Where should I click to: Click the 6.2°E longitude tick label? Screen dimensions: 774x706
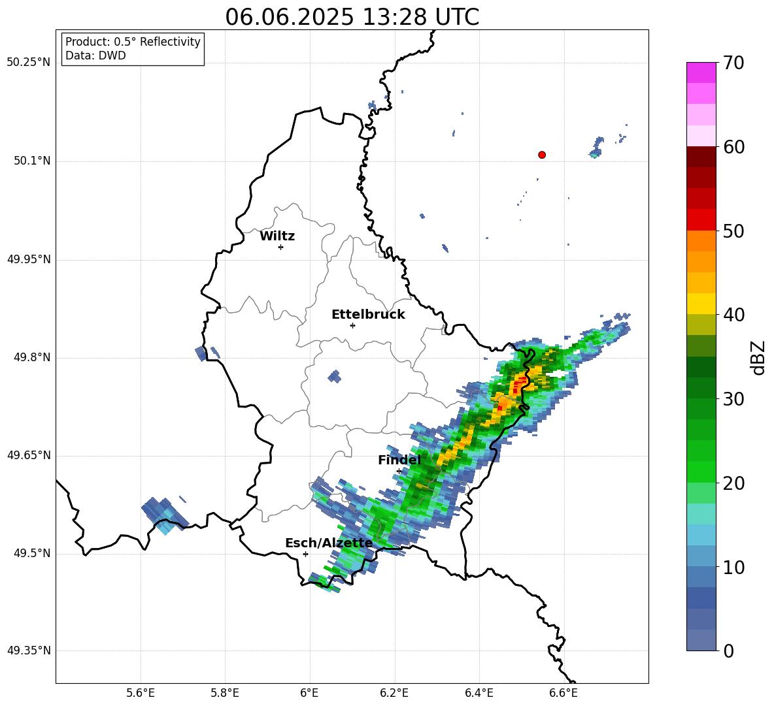tap(394, 694)
